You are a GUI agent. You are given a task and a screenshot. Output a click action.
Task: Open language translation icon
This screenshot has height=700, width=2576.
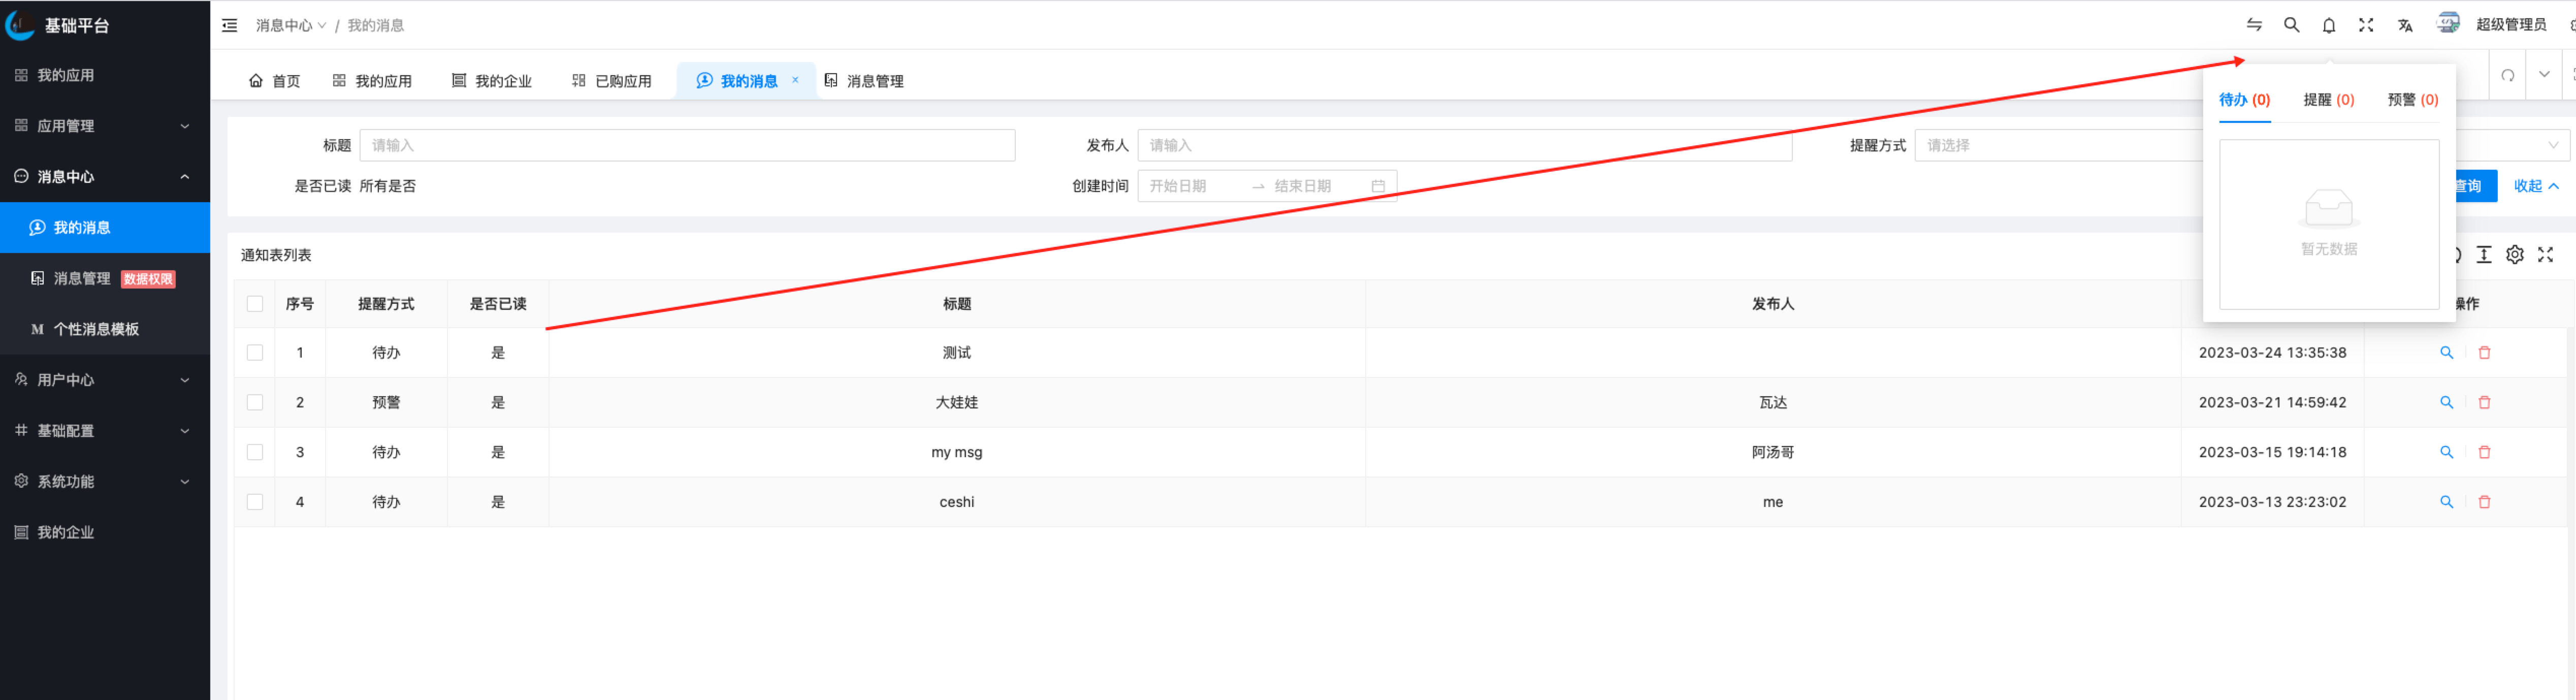coord(2404,25)
